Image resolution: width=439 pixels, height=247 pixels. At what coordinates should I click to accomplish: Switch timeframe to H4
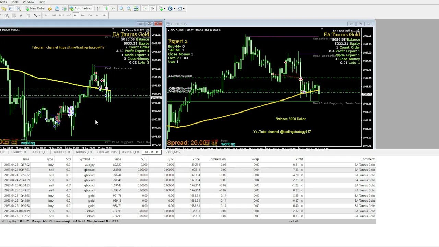click(83, 15)
